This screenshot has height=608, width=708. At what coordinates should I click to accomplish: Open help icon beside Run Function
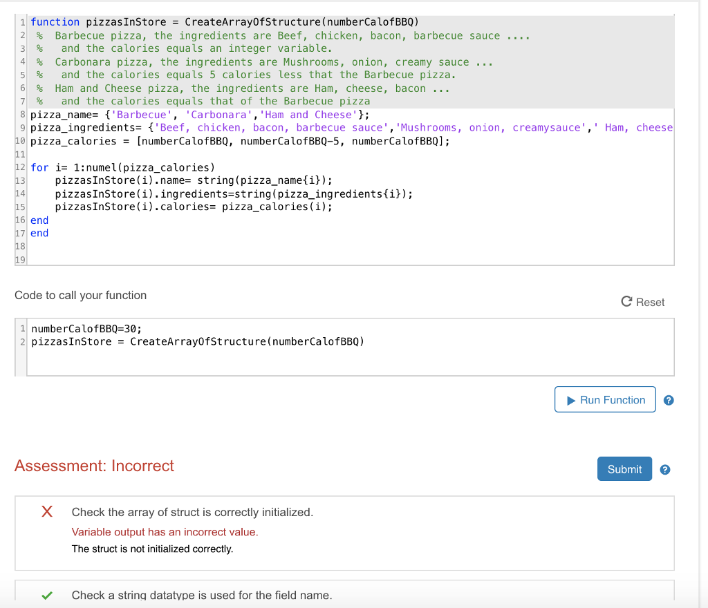(669, 400)
